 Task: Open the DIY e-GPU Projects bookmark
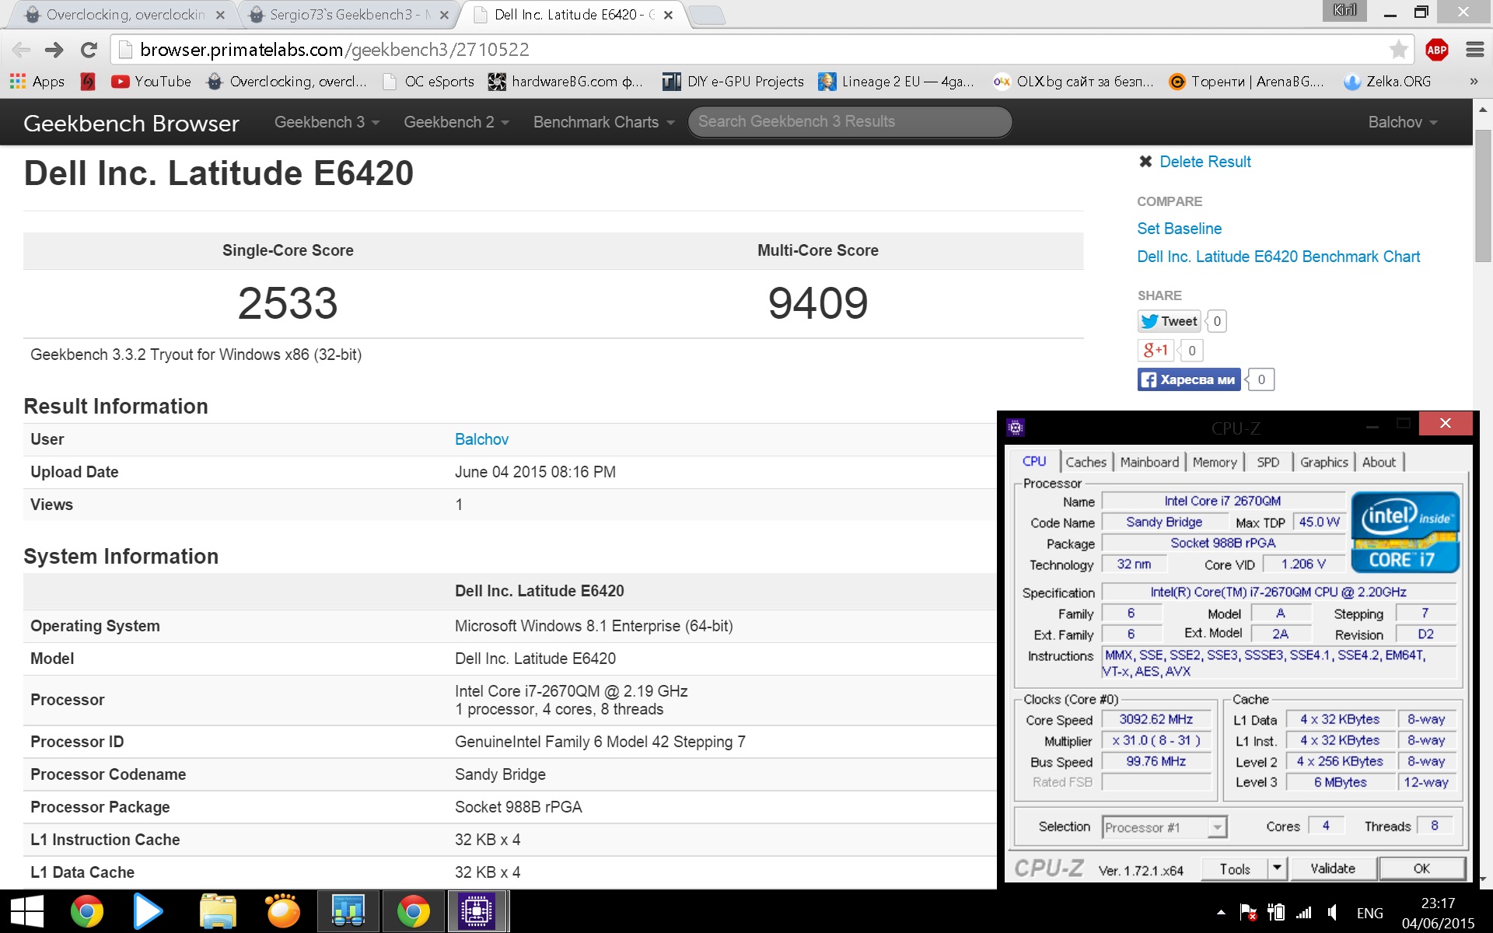[733, 82]
